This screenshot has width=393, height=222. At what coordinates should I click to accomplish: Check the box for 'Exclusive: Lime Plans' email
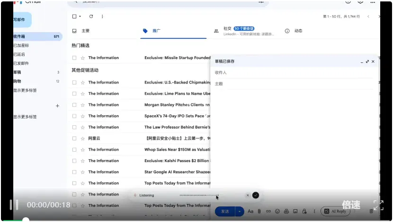click(x=74, y=94)
